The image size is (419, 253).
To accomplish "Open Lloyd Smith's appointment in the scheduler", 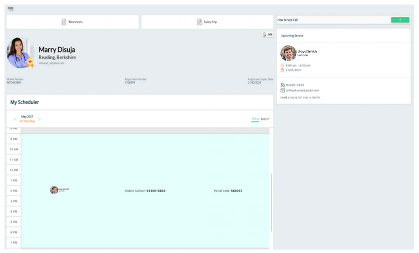I will [x=54, y=190].
